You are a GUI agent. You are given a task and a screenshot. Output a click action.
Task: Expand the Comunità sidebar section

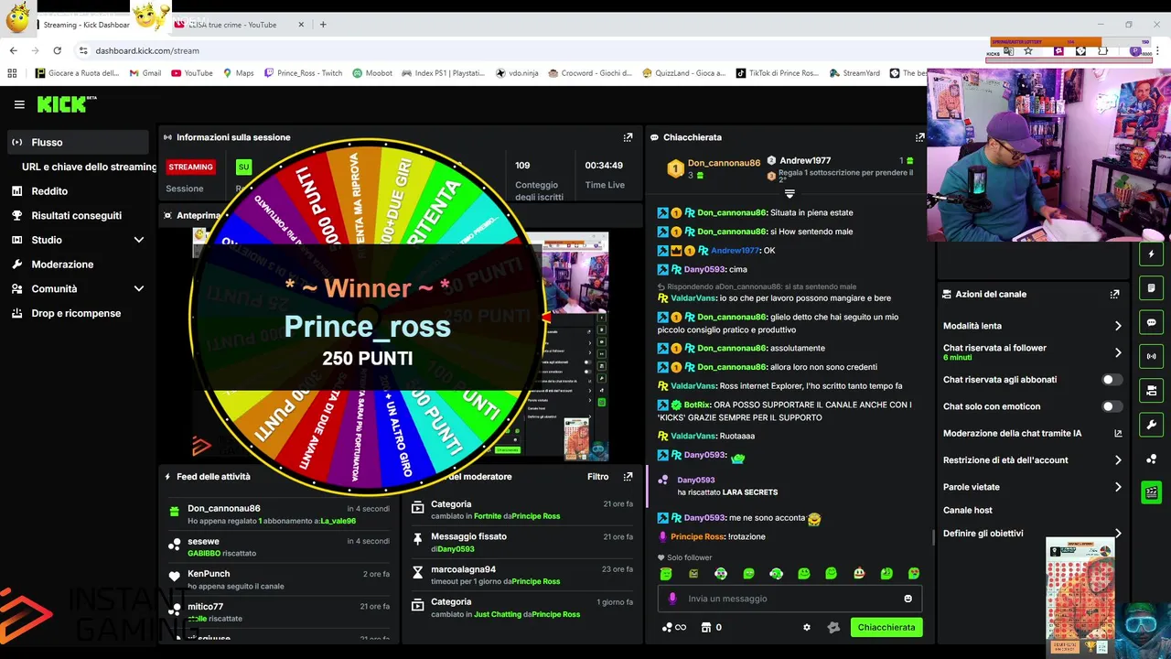tap(139, 288)
